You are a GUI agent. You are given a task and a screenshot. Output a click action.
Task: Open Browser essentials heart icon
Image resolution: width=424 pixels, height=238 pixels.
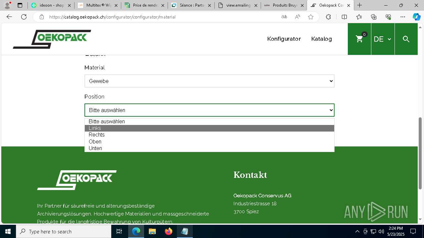388,17
